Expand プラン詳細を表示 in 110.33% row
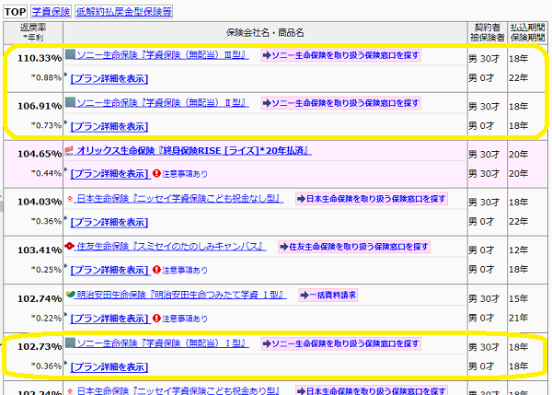This screenshot has height=395, width=552. (x=109, y=78)
